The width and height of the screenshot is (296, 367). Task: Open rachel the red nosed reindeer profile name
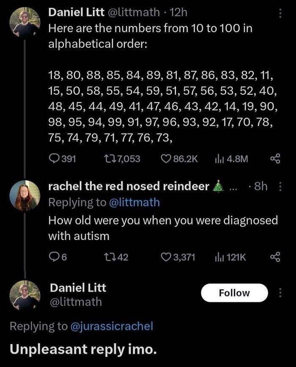(x=129, y=186)
